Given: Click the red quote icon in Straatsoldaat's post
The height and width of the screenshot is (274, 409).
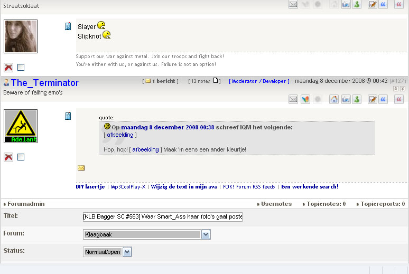Looking at the screenshot, I should tap(399, 4).
